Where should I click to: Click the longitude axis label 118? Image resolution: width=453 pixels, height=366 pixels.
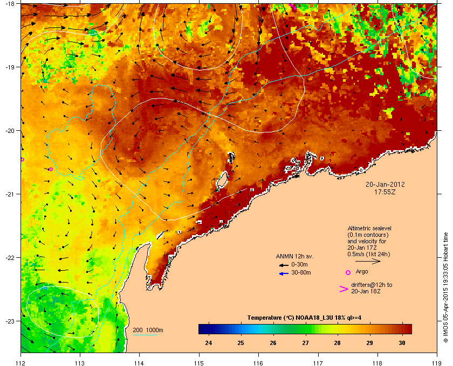(x=377, y=363)
